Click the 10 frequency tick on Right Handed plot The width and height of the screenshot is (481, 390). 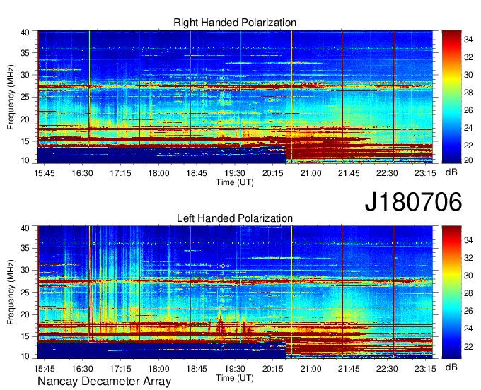25,160
